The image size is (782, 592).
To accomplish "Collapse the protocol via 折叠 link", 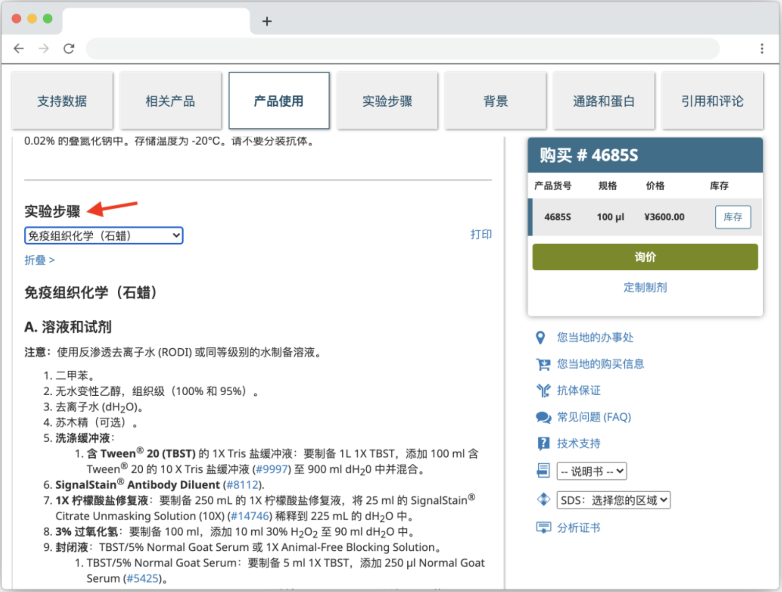I will coord(40,260).
